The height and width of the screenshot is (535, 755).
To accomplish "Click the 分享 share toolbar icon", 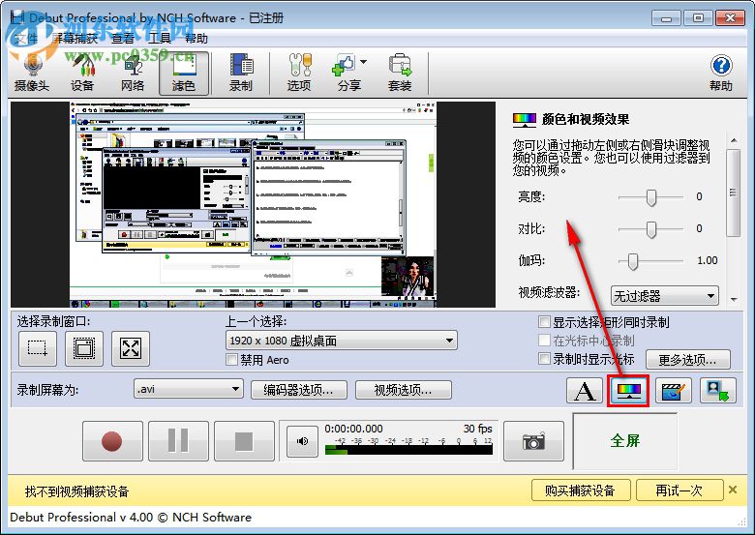I will [348, 74].
